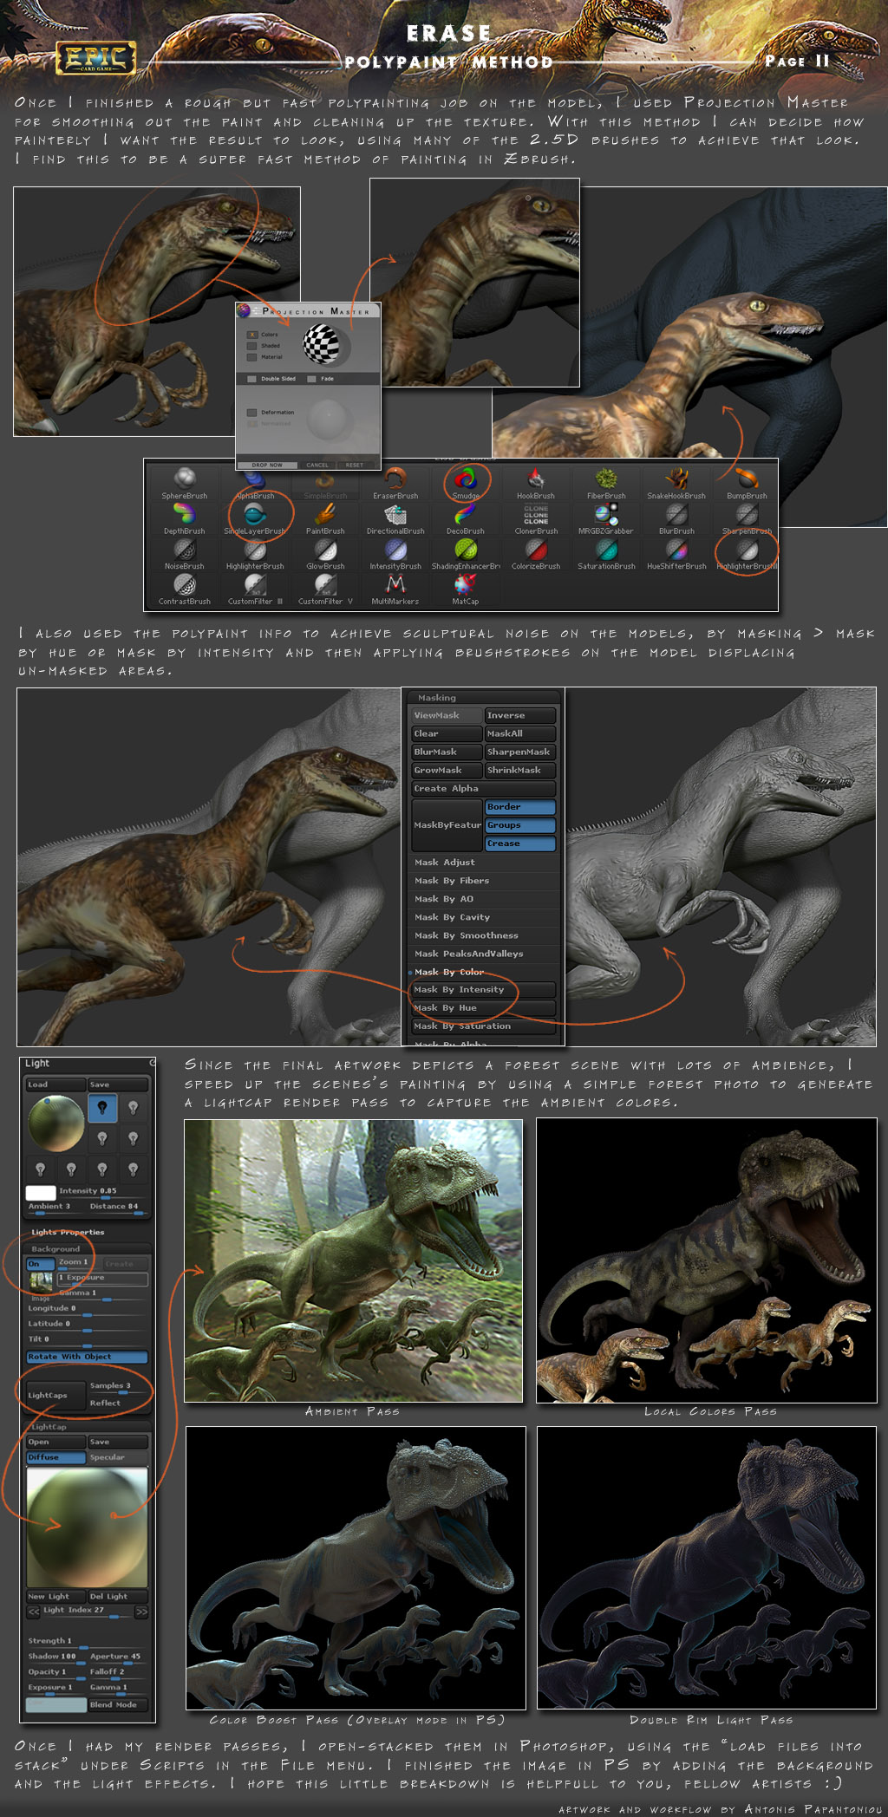
Task: Switch LightCap to Specular tab
Action: tap(118, 1457)
